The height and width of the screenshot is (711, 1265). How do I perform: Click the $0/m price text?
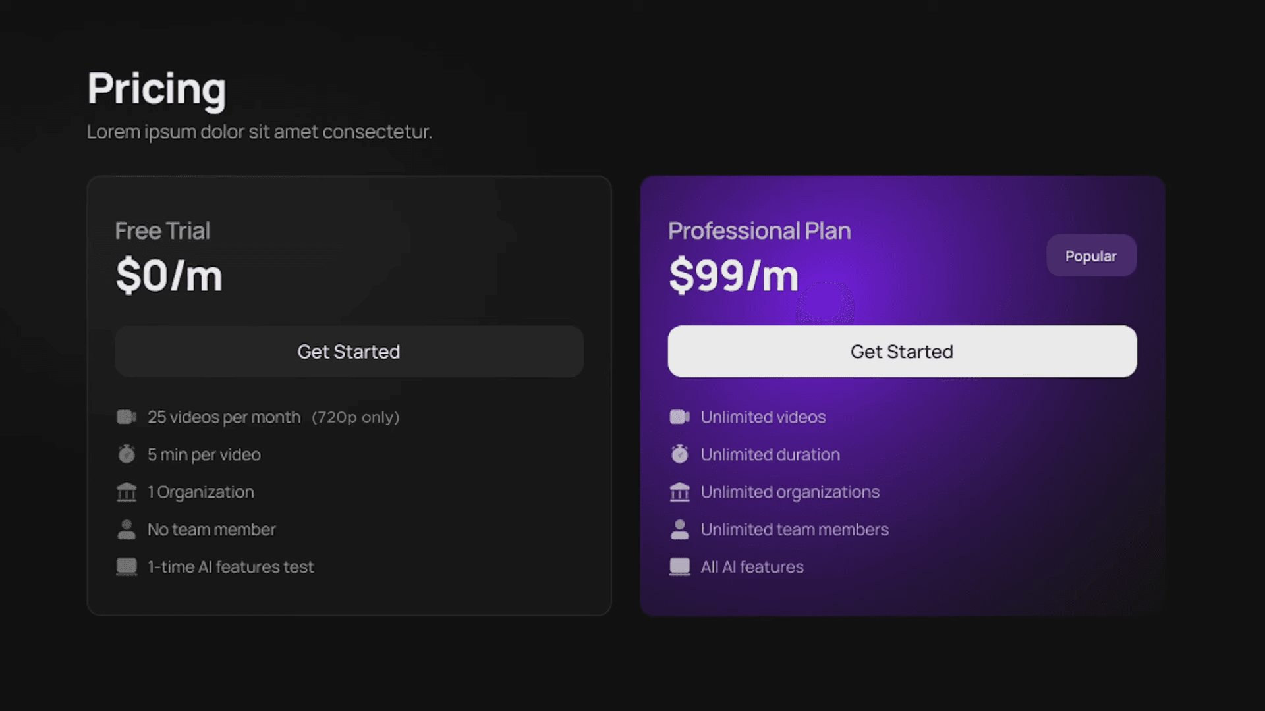pos(169,276)
